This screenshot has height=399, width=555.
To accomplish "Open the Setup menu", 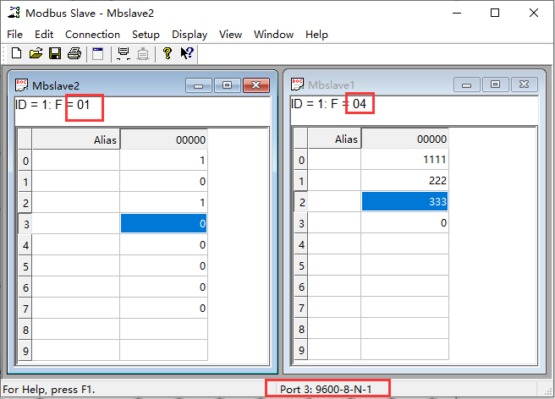I will click(x=146, y=35).
